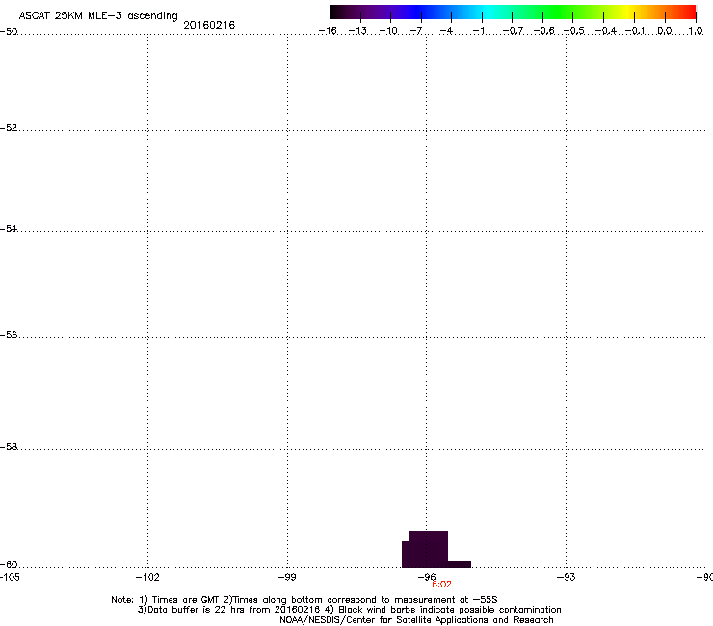
Task: Click the -52 latitude axis label
Action: (x=9, y=128)
